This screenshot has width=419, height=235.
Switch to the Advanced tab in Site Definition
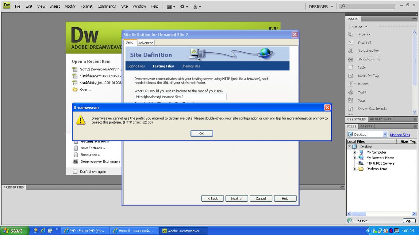coord(146,43)
